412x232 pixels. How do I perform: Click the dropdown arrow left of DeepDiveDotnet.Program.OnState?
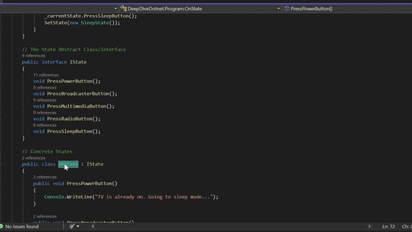pos(116,8)
